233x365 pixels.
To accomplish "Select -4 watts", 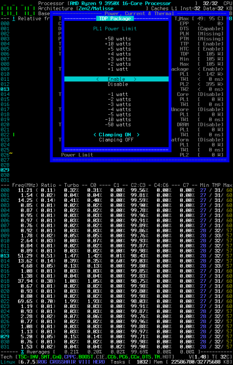I will click(119, 109).
